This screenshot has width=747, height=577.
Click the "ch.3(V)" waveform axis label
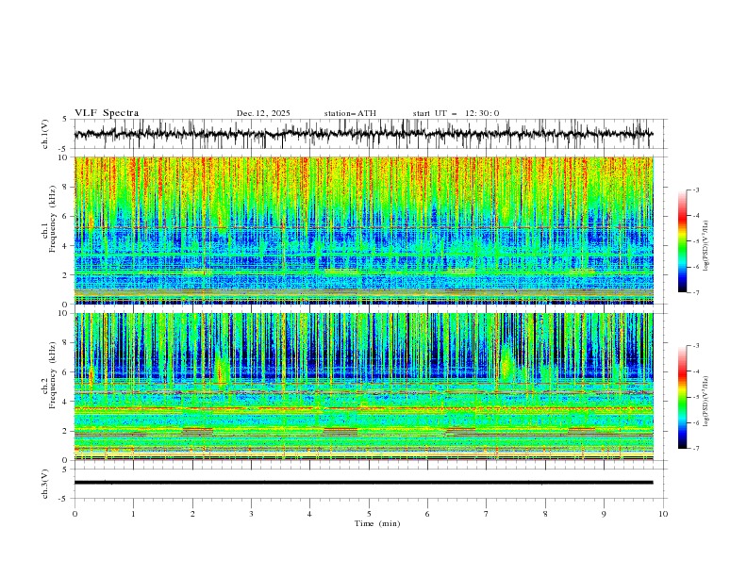click(x=45, y=484)
